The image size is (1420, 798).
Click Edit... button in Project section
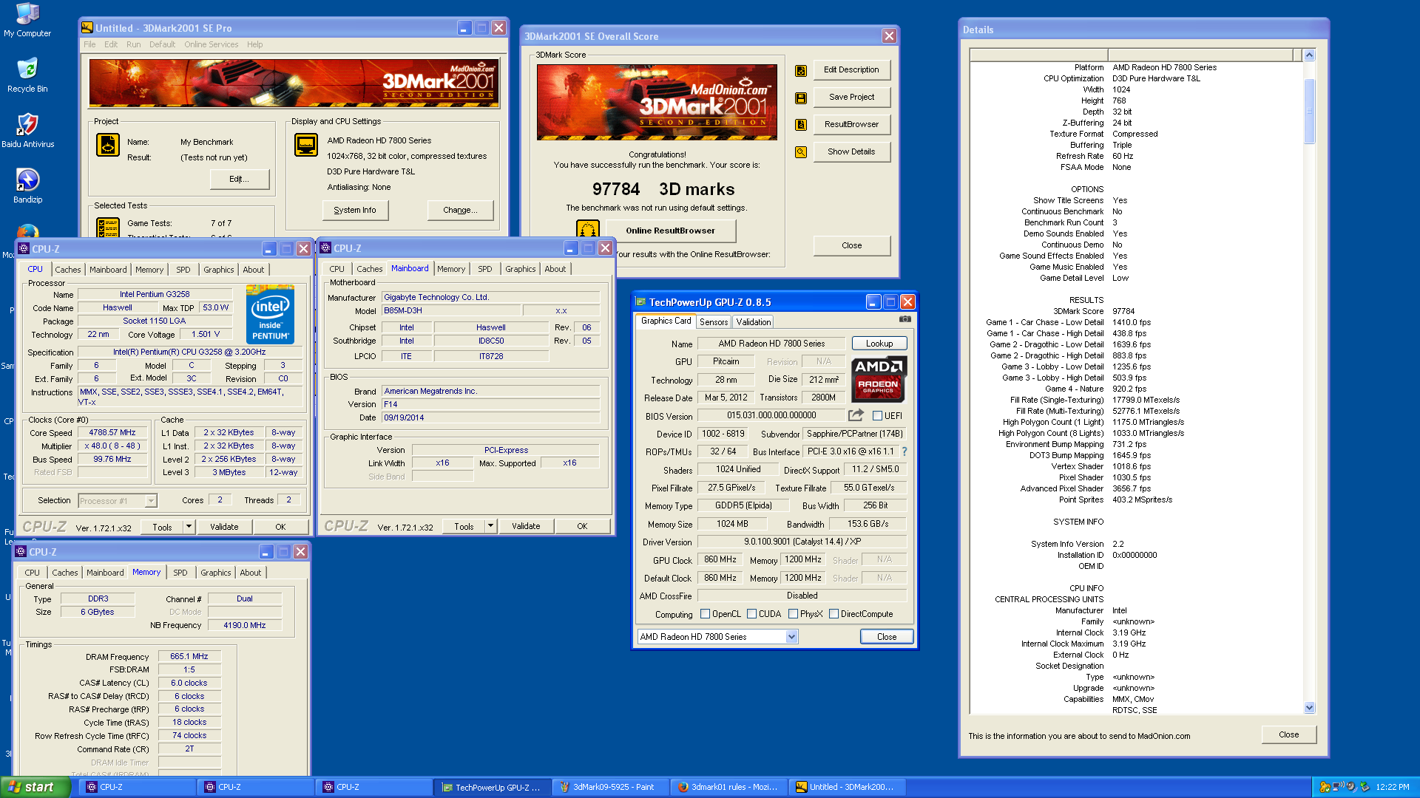point(239,180)
